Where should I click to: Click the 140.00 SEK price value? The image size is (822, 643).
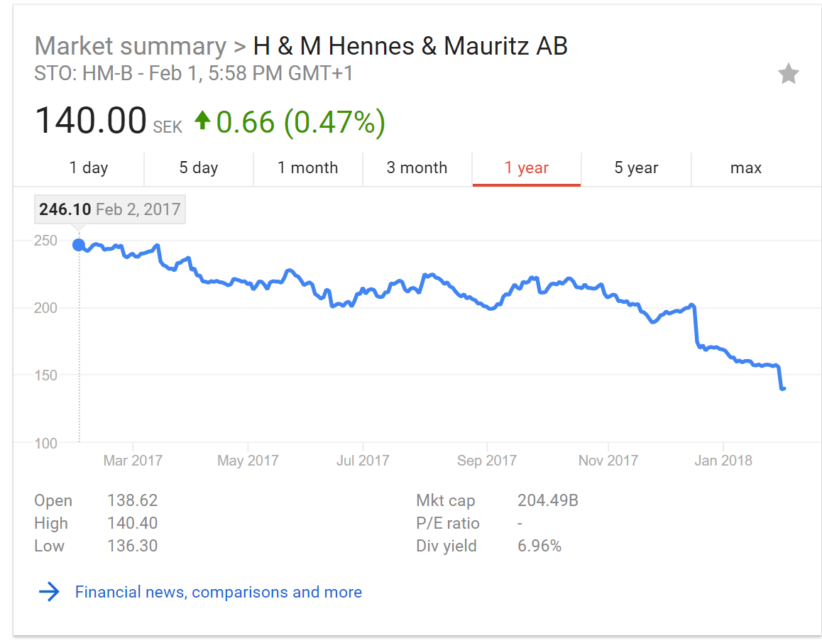(109, 121)
